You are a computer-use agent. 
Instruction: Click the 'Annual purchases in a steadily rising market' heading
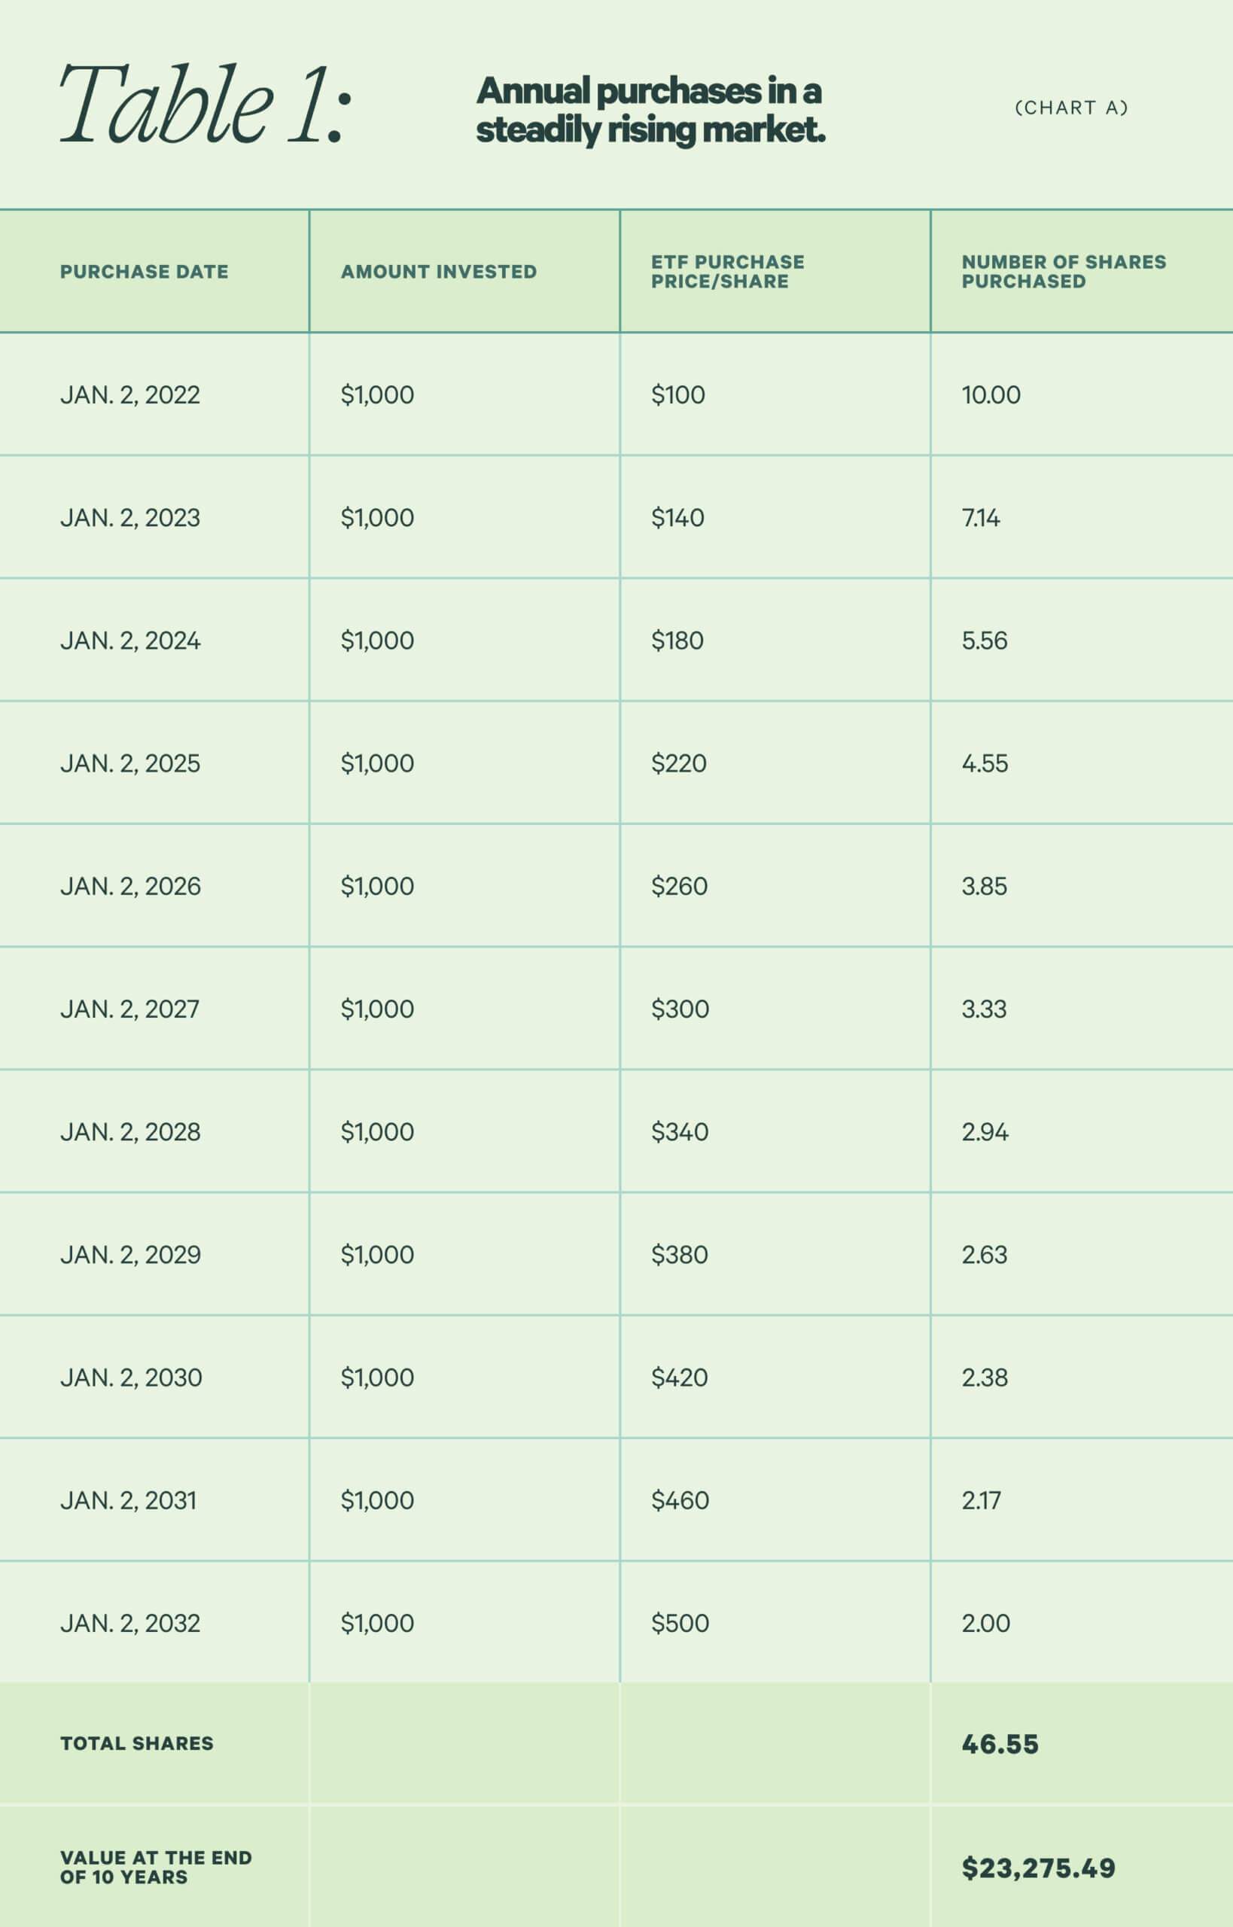650,111
